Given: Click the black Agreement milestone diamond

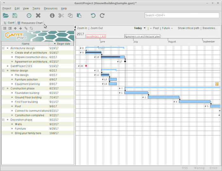Looking at the screenshot, I should 125,61.
